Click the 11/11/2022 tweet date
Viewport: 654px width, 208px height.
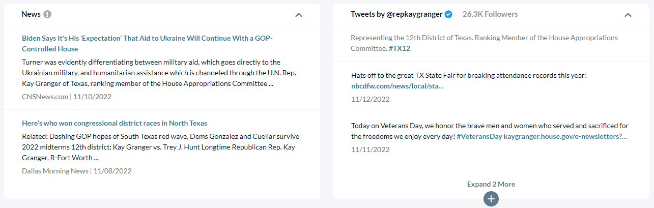point(370,150)
